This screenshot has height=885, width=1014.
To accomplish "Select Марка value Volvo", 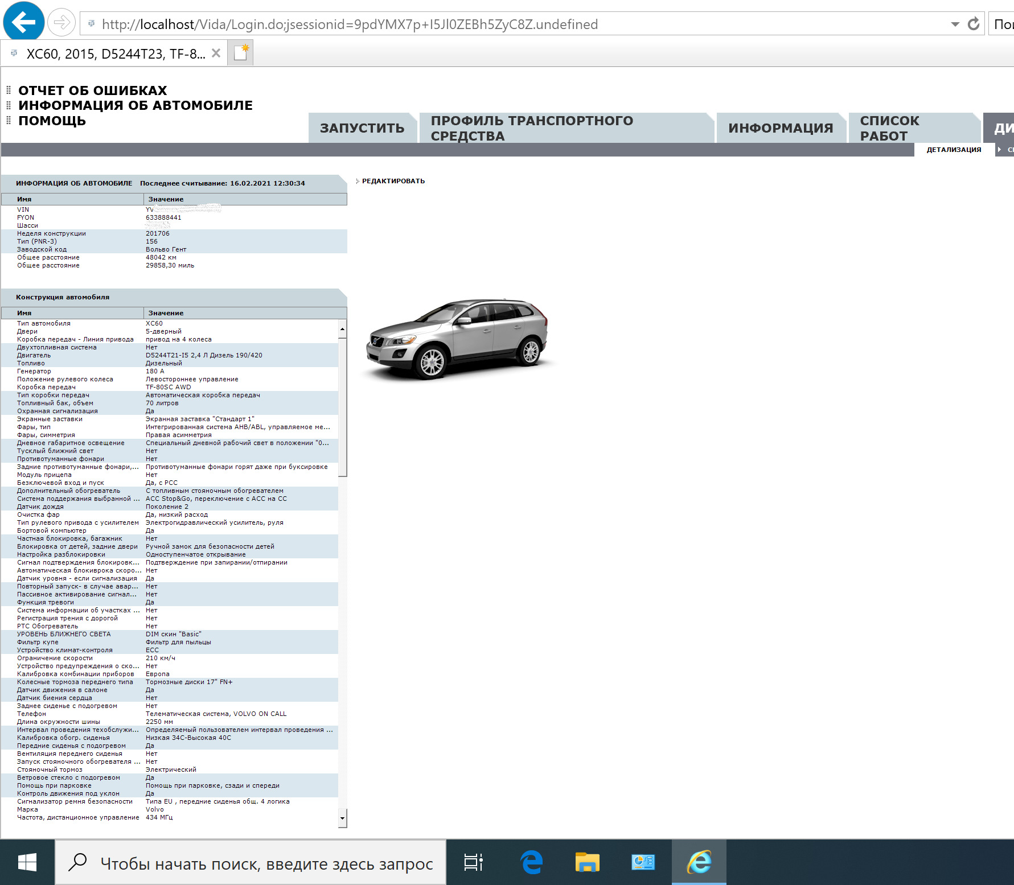I will pos(155,809).
